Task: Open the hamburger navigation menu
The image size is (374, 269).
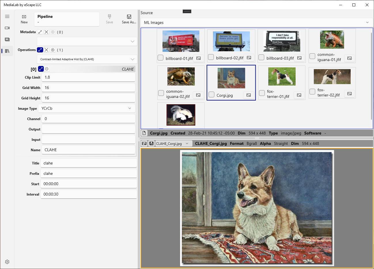Action: 7,16
